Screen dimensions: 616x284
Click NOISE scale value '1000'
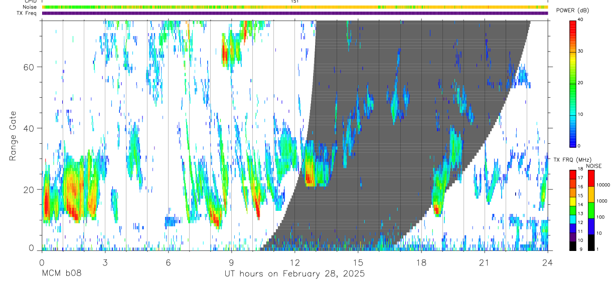click(x=602, y=201)
